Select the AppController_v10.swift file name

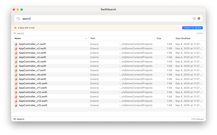(x=33, y=83)
